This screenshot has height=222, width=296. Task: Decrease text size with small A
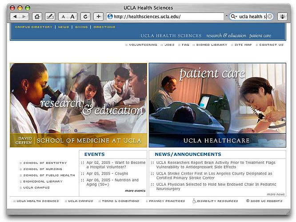tap(63, 16)
